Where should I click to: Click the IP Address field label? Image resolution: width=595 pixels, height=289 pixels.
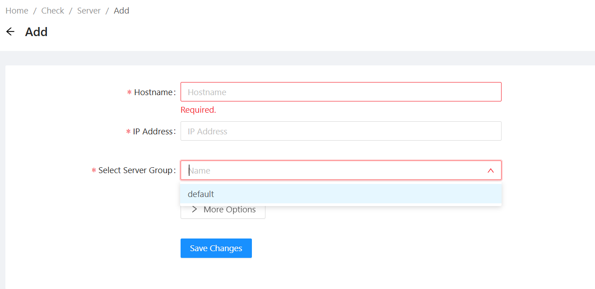point(153,131)
